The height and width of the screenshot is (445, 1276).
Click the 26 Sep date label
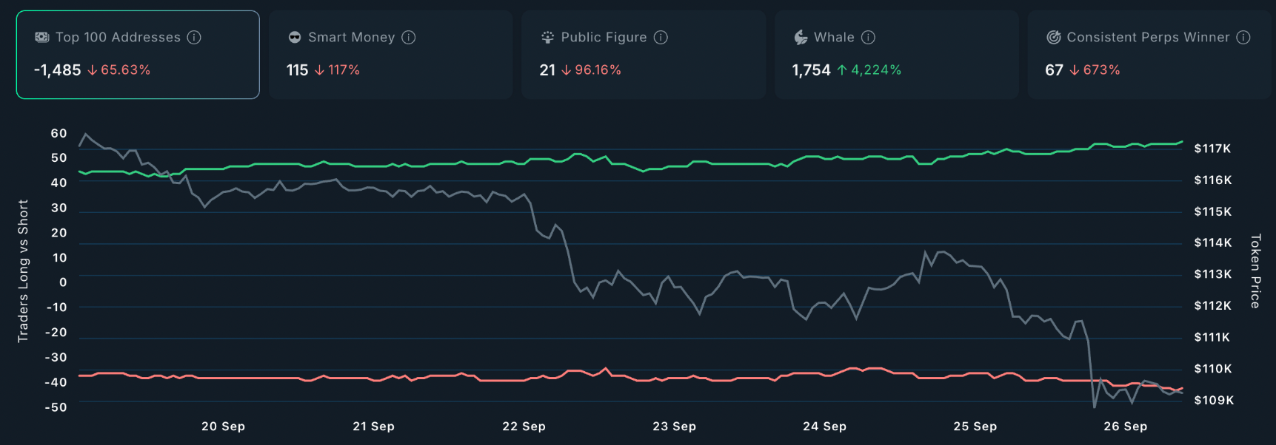(x=1125, y=427)
